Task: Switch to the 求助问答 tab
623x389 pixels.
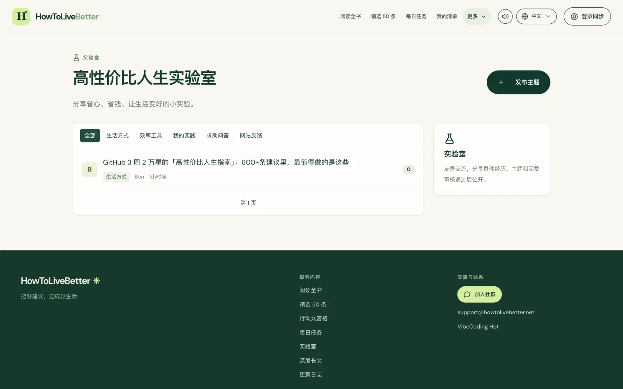Action: [218, 135]
